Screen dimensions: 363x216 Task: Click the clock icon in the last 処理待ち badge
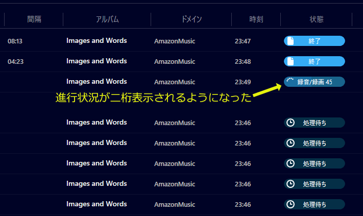click(x=291, y=204)
